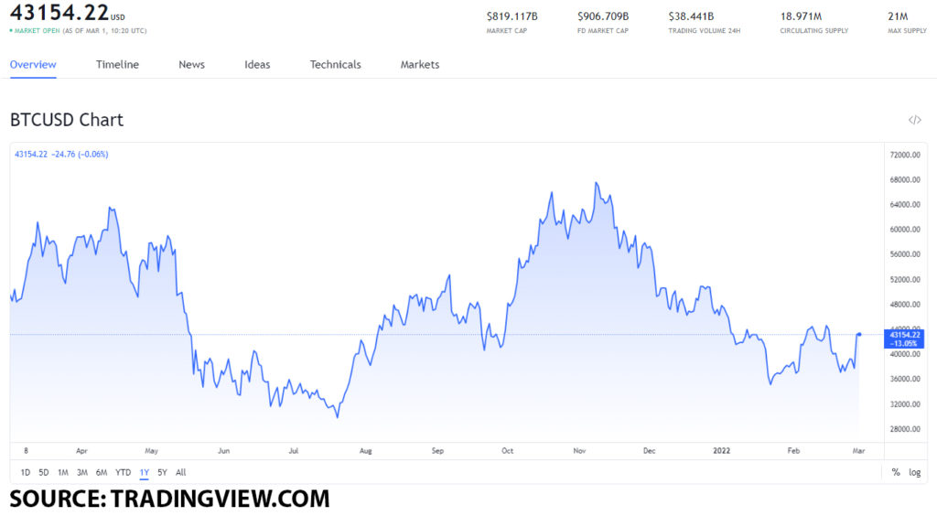Click the Nov label on time axis
The height and width of the screenshot is (516, 937).
click(579, 451)
